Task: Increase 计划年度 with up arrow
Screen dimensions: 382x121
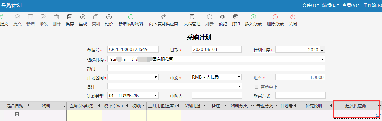Action: click(x=322, y=48)
